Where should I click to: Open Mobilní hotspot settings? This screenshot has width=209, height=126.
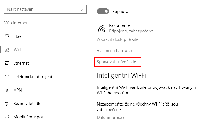point(28,117)
